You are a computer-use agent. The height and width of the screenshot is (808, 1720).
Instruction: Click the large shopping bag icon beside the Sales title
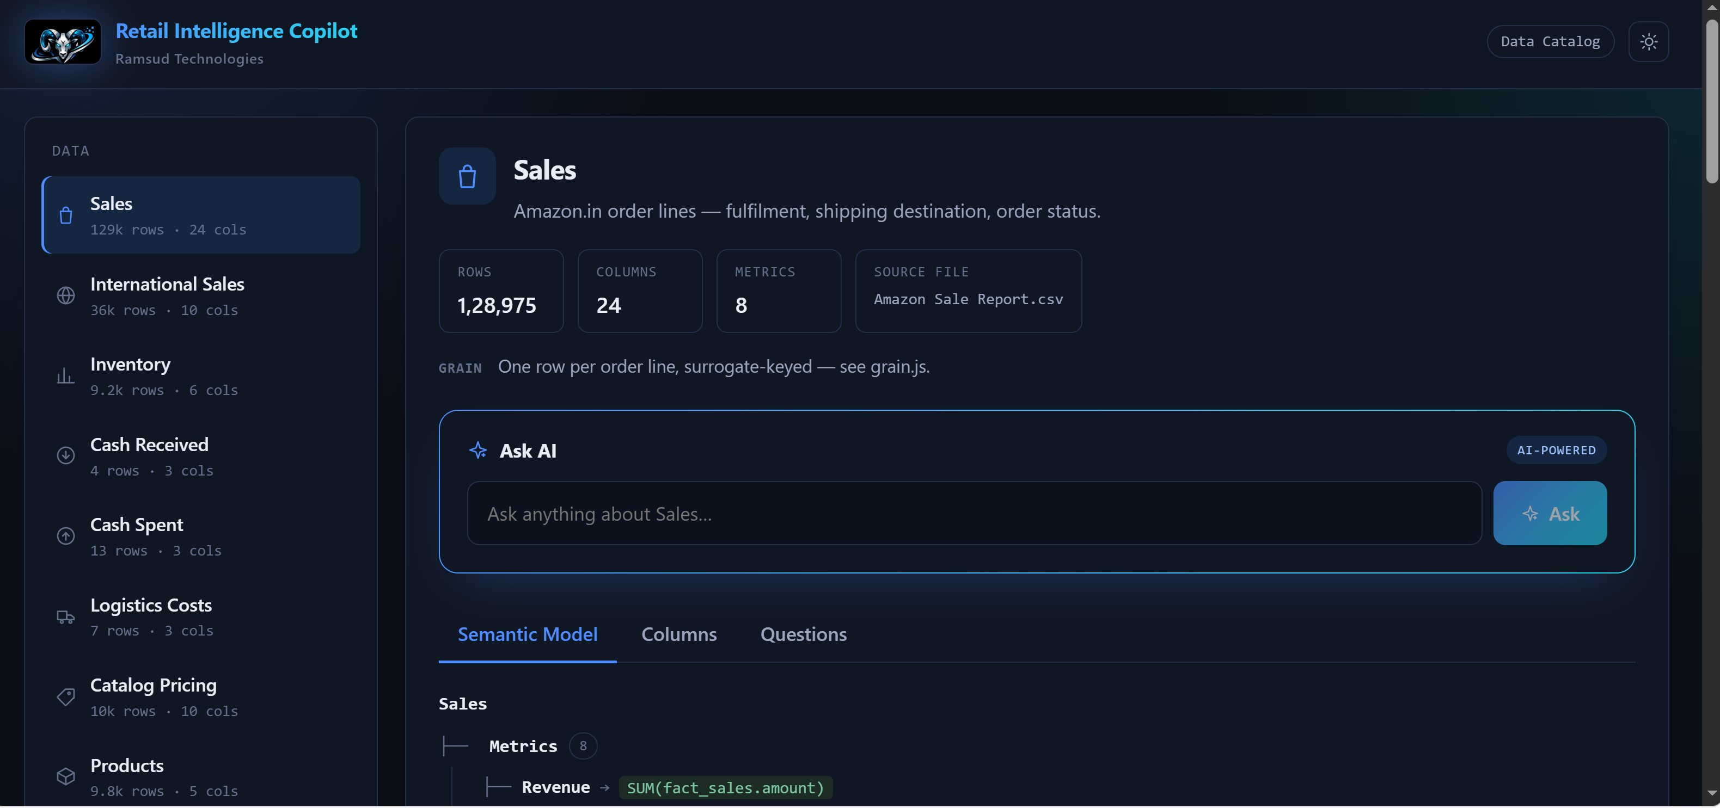(x=467, y=176)
